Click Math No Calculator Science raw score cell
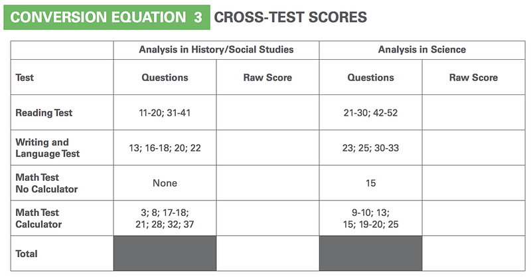 pyautogui.click(x=474, y=183)
